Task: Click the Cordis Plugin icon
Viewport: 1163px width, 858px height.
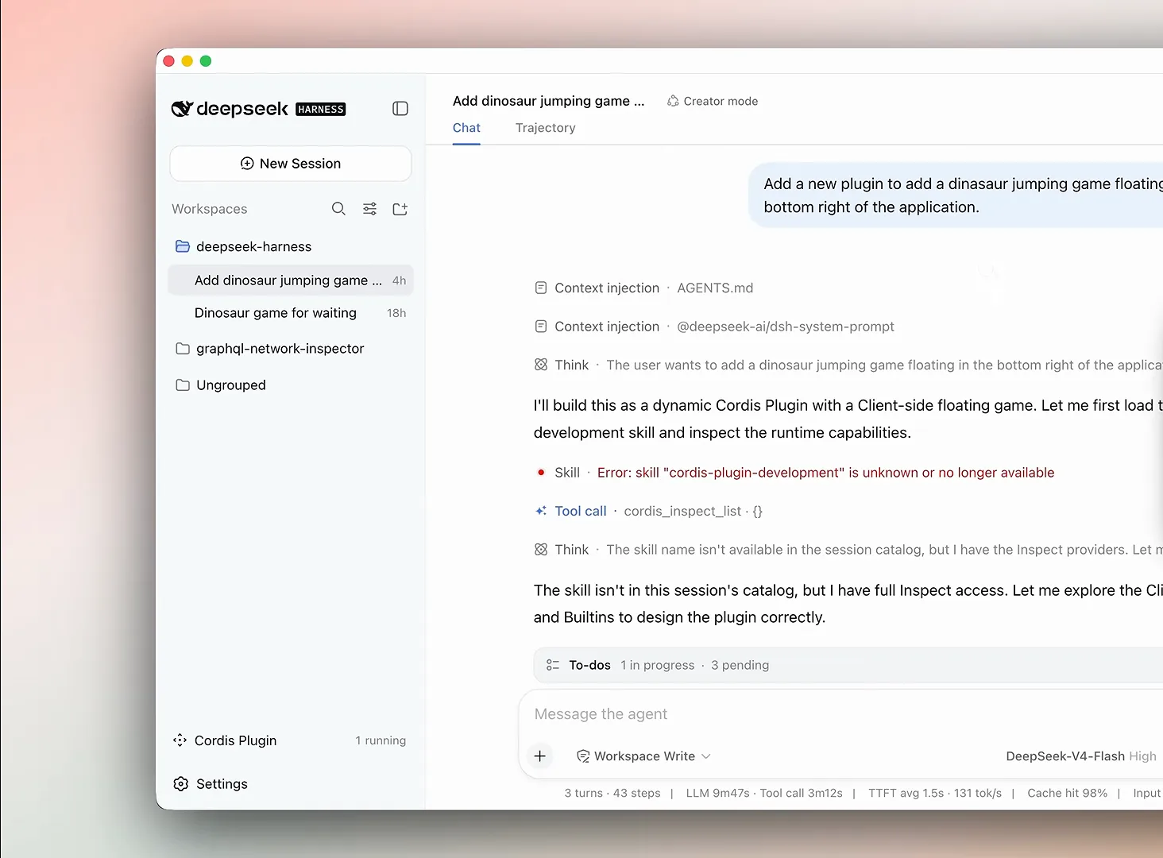Action: [180, 740]
